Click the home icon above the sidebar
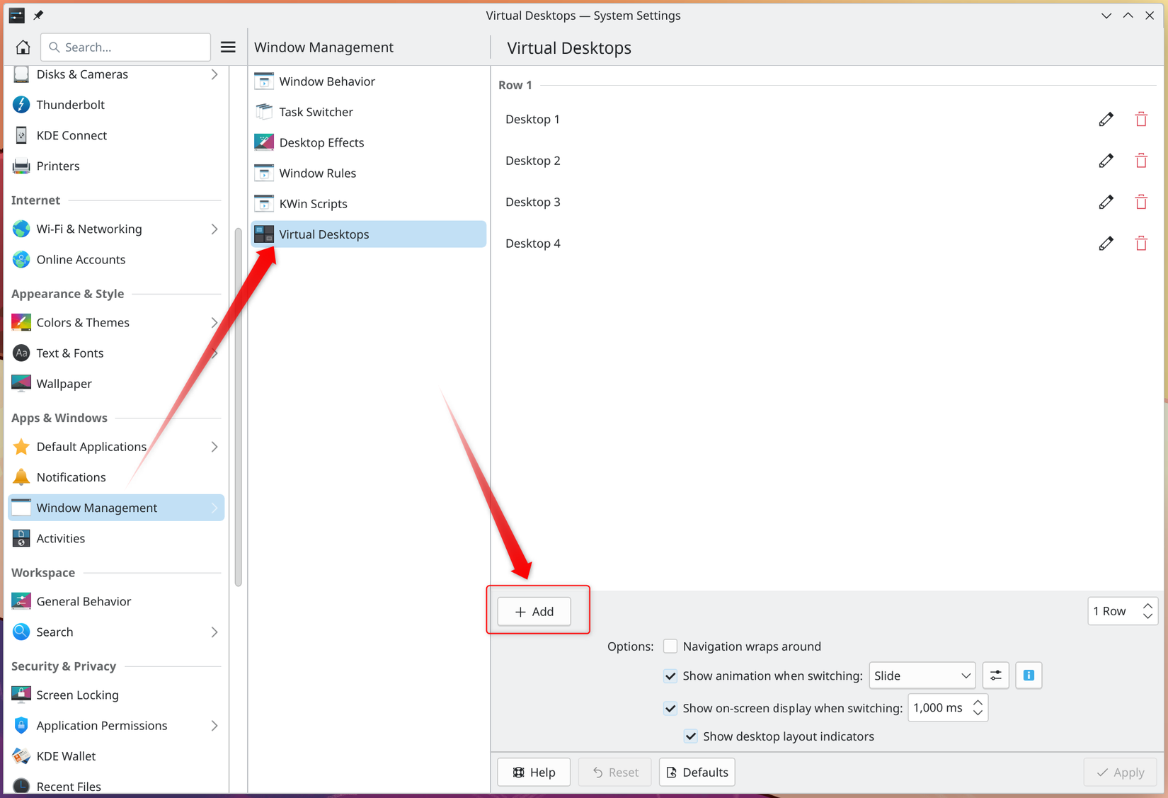Viewport: 1168px width, 798px height. (23, 47)
